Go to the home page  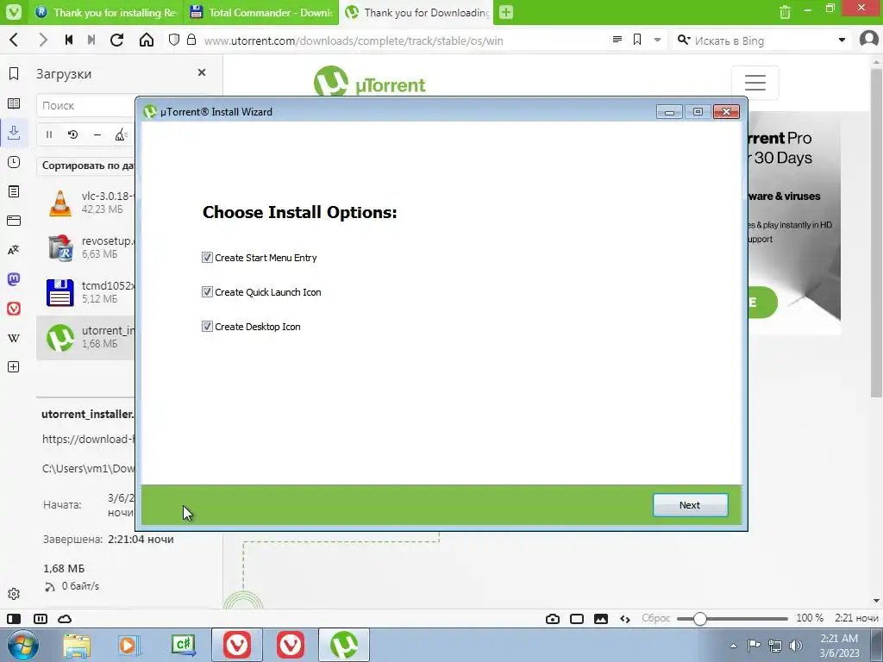point(147,40)
